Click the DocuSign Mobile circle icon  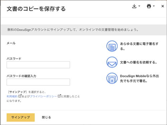pyautogui.click(x=112, y=78)
